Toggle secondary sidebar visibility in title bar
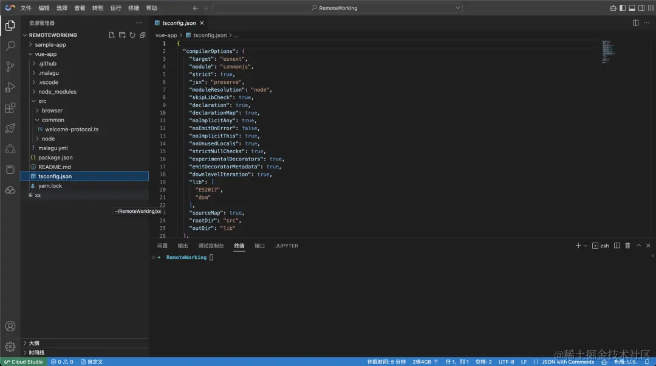The image size is (656, 366). pos(641,8)
